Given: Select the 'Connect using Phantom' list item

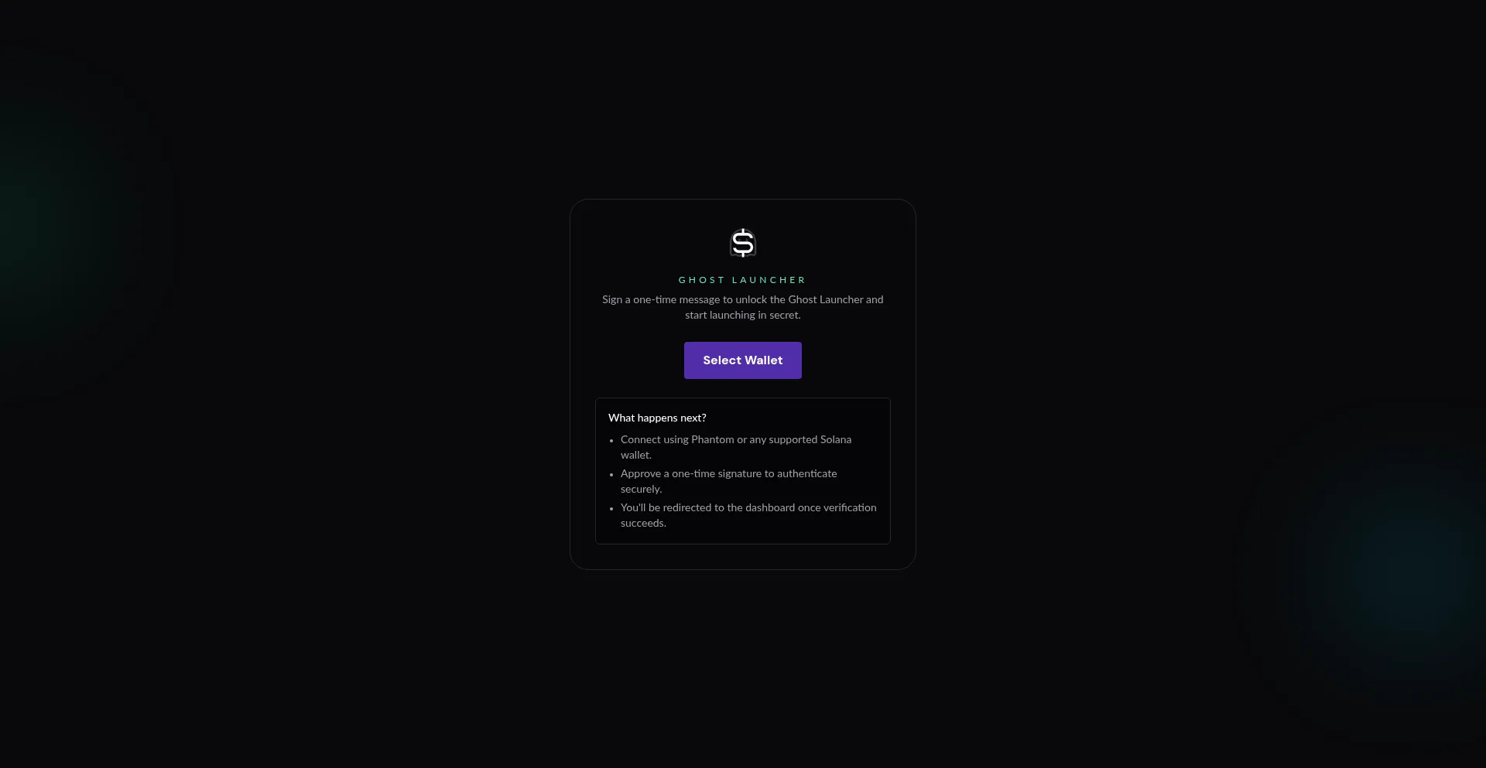Looking at the screenshot, I should (x=736, y=447).
